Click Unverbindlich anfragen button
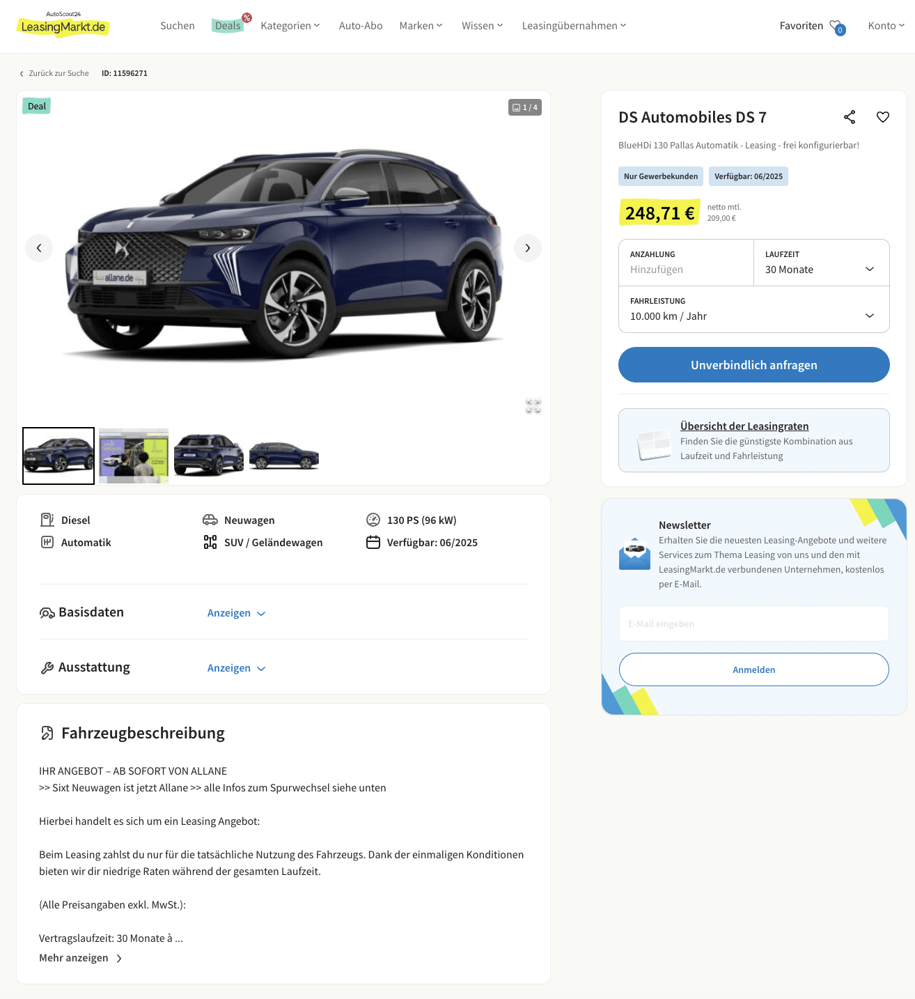This screenshot has height=999, width=915. click(754, 365)
